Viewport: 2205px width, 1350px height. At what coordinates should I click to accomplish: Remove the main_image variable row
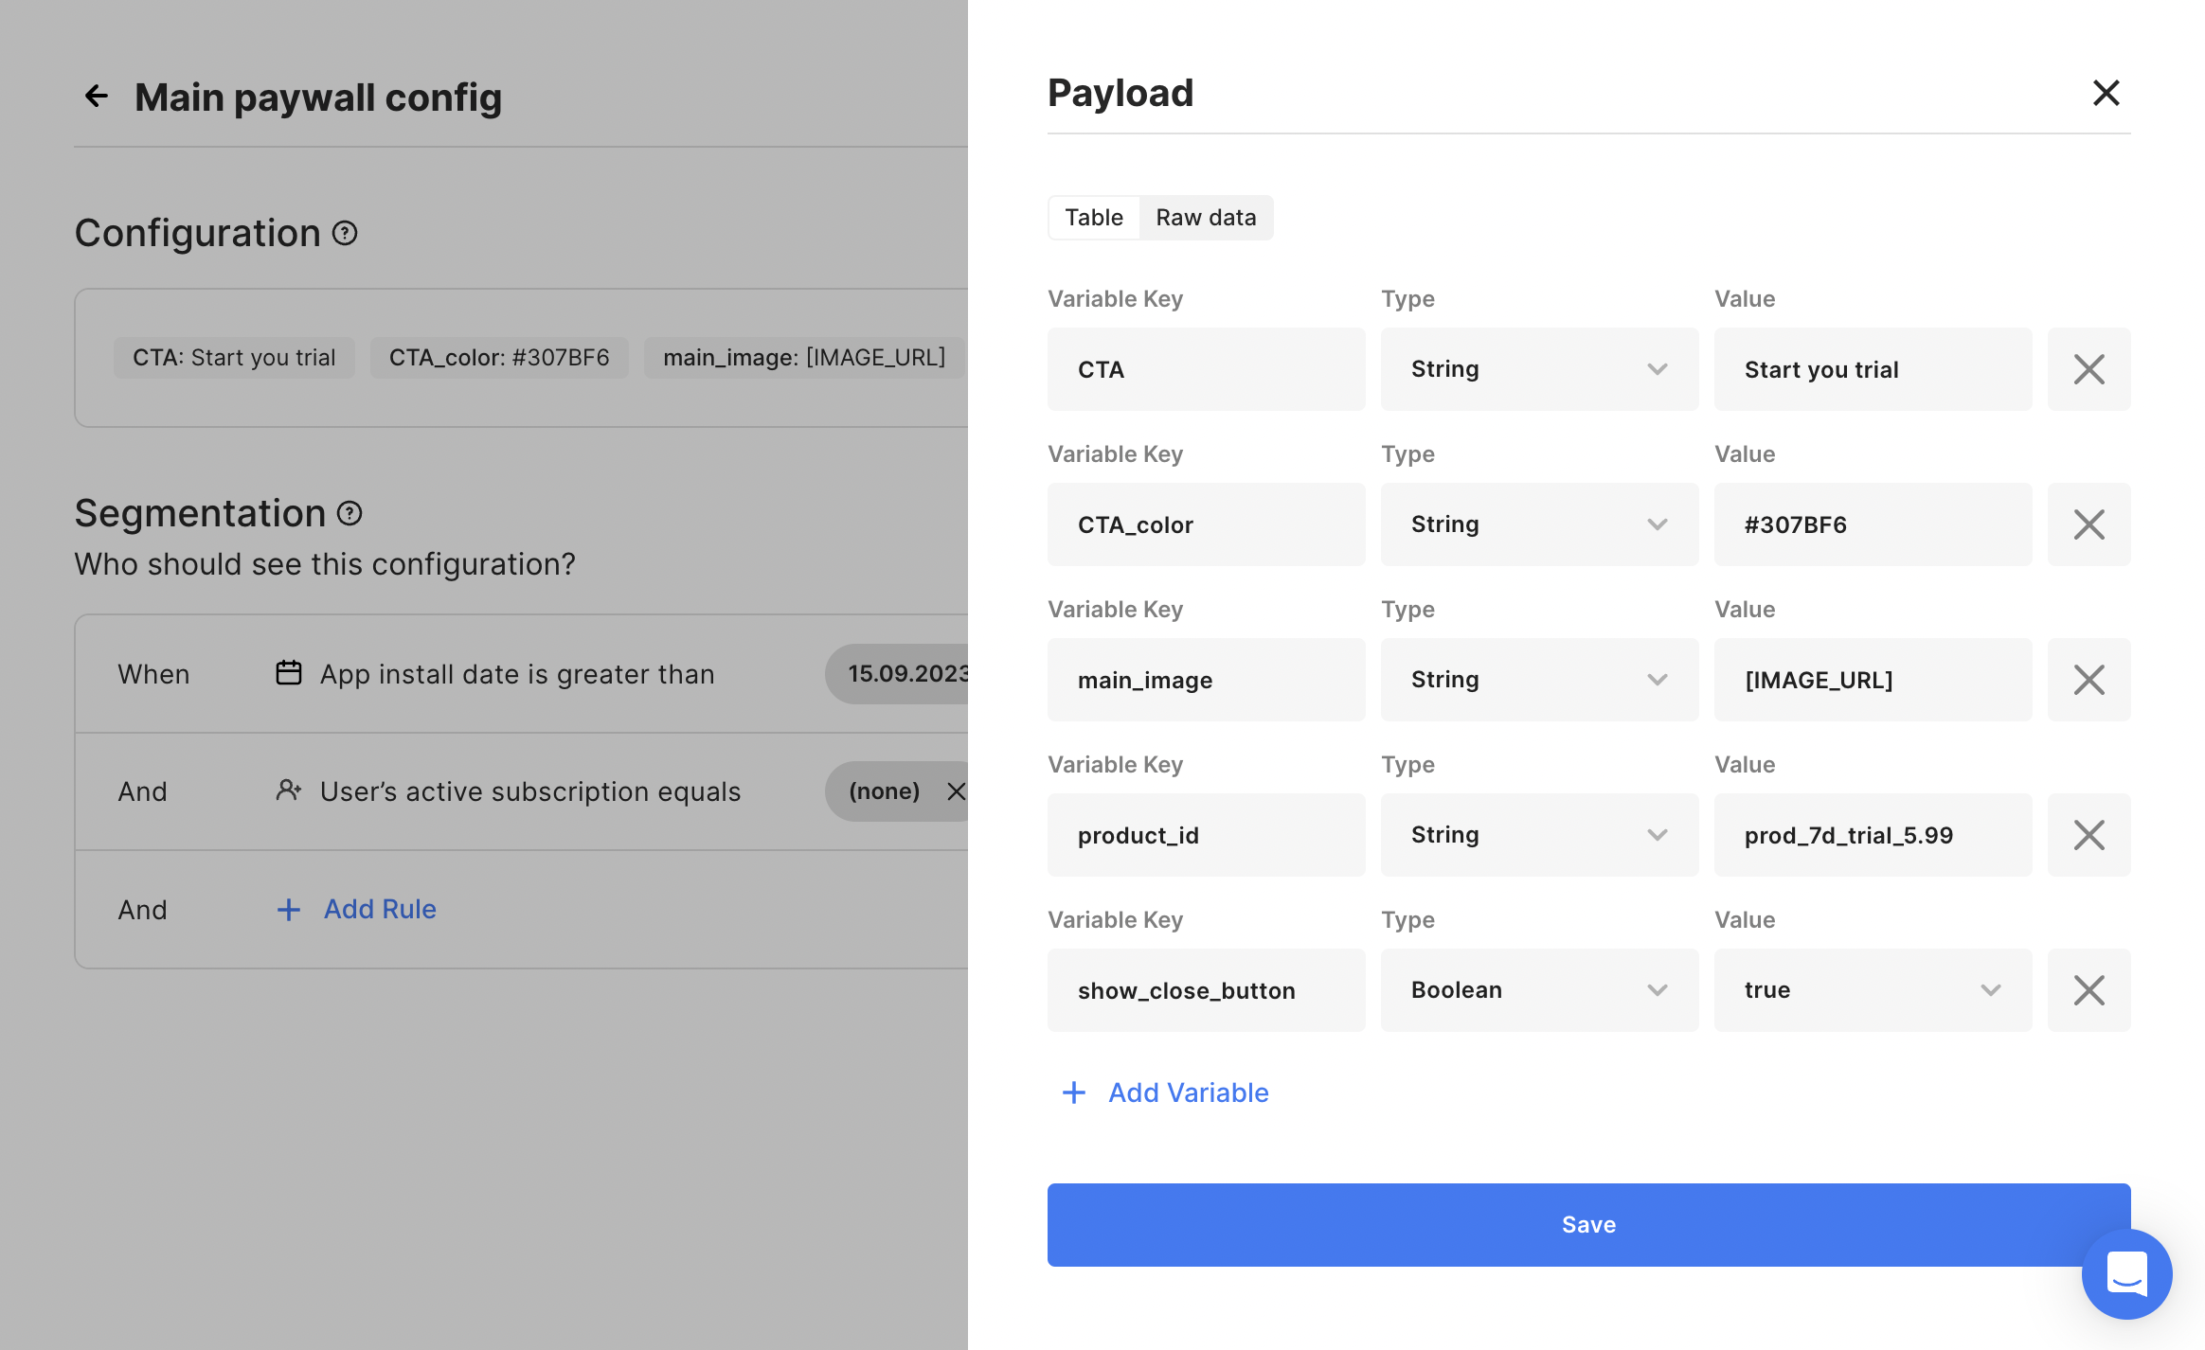coord(2088,680)
